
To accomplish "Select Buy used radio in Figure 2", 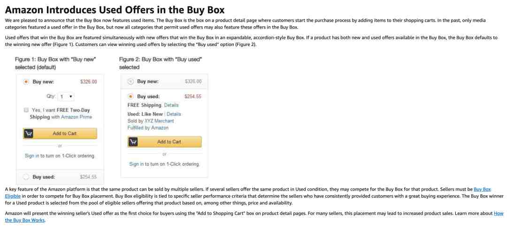I will (131, 96).
